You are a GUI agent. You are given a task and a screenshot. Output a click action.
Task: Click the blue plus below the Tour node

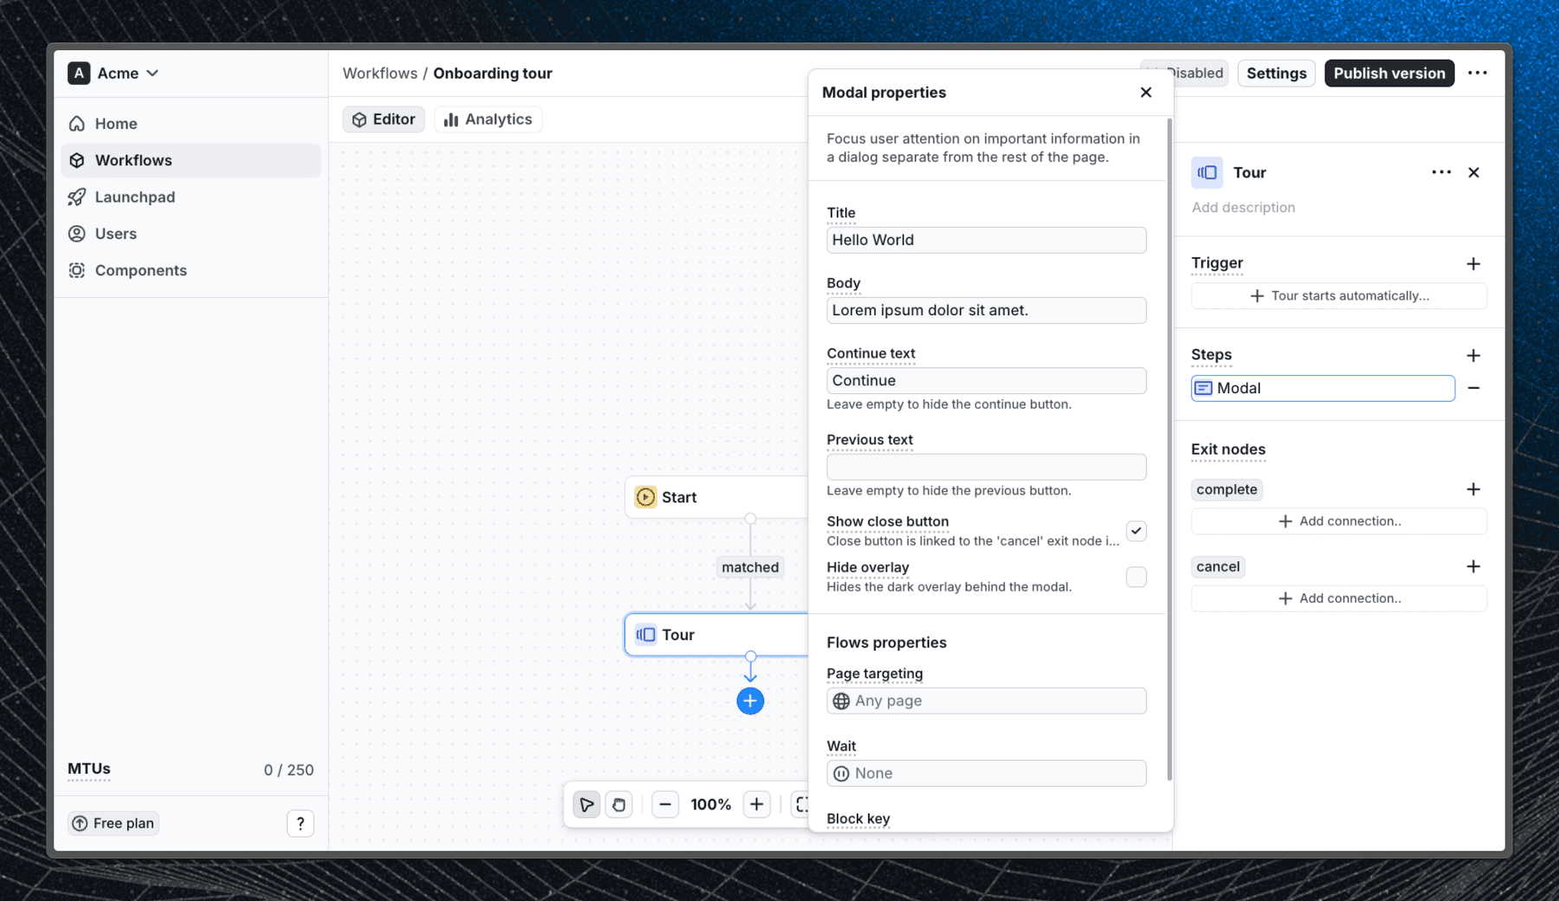750,701
